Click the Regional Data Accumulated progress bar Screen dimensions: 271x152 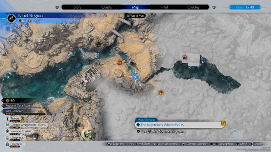pyautogui.click(x=22, y=108)
